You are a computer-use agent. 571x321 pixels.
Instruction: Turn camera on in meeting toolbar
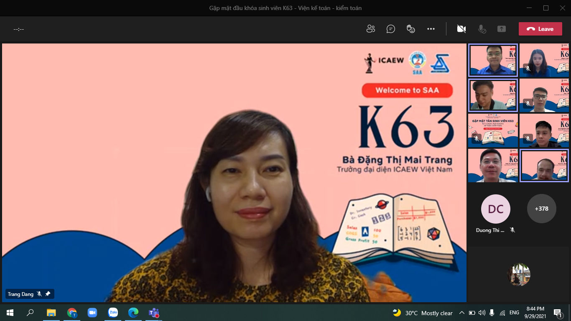pos(461,29)
